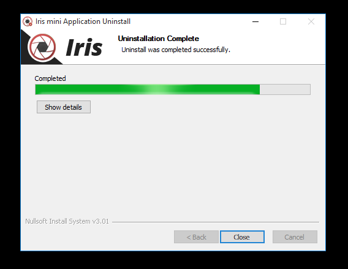This screenshot has height=269, width=348.
Task: Click the bold Iris wordmark in header
Action: [84, 47]
